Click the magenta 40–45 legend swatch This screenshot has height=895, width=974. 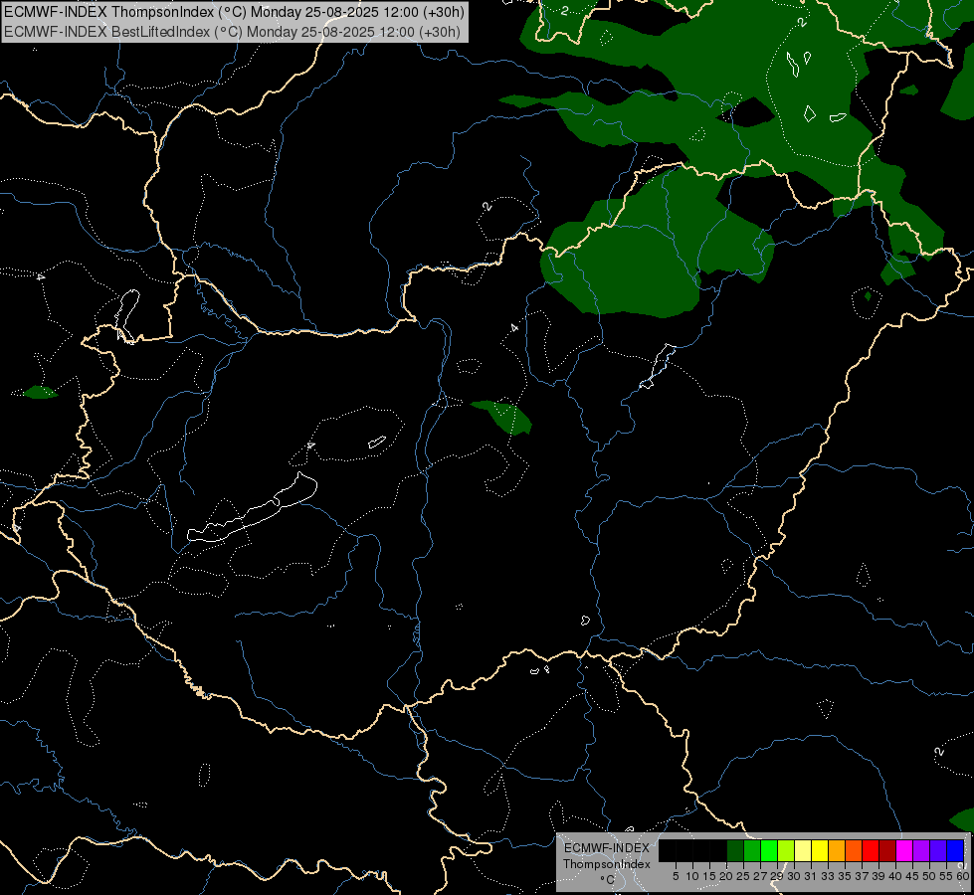pos(904,850)
